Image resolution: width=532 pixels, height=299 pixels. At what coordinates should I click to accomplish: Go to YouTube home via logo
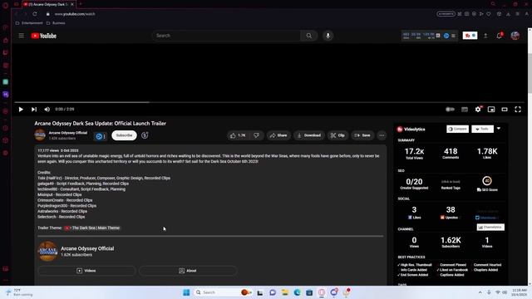[x=44, y=36]
